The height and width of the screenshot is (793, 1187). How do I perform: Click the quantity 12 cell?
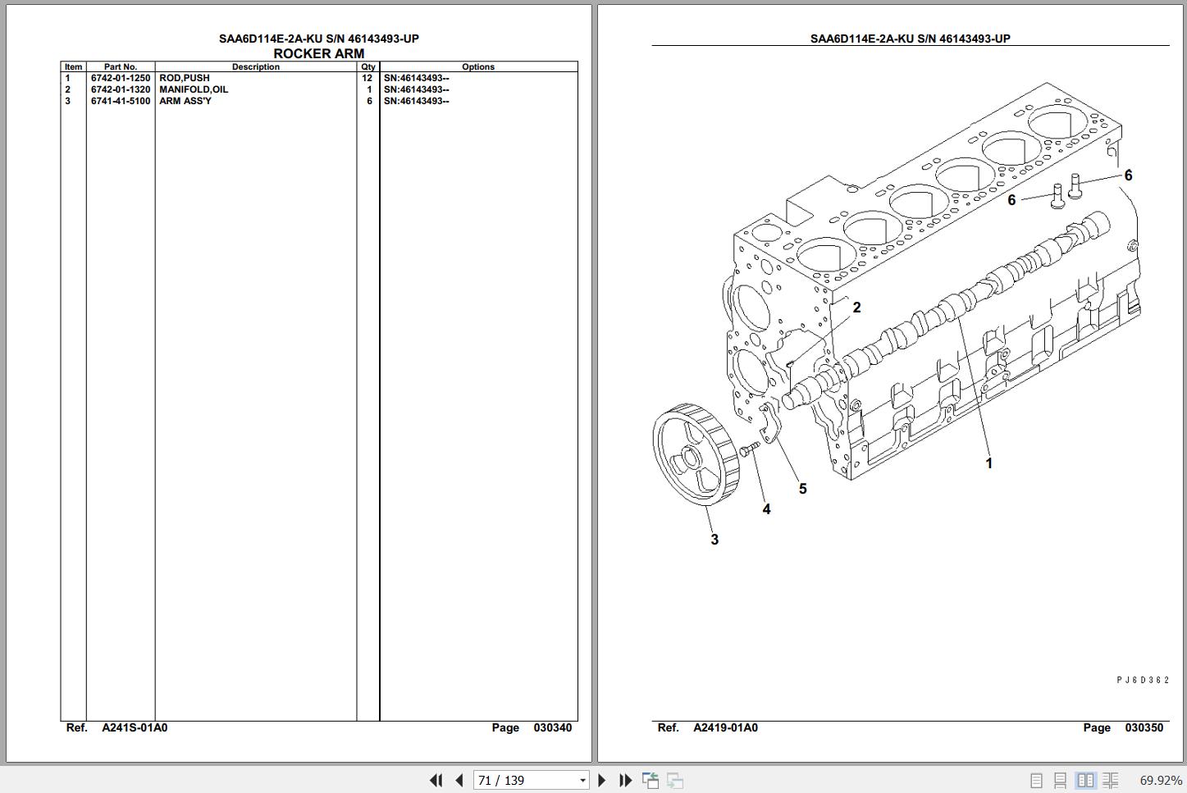click(x=368, y=78)
